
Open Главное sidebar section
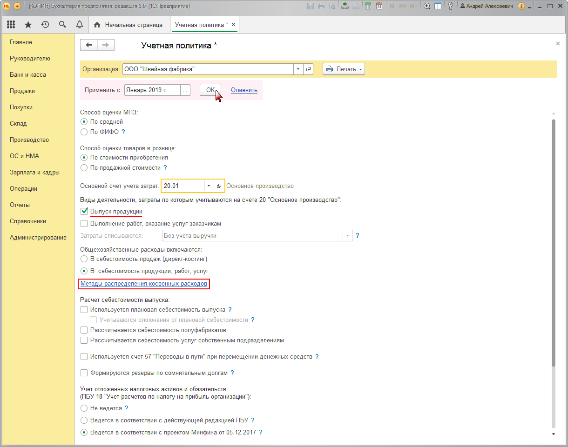[21, 42]
